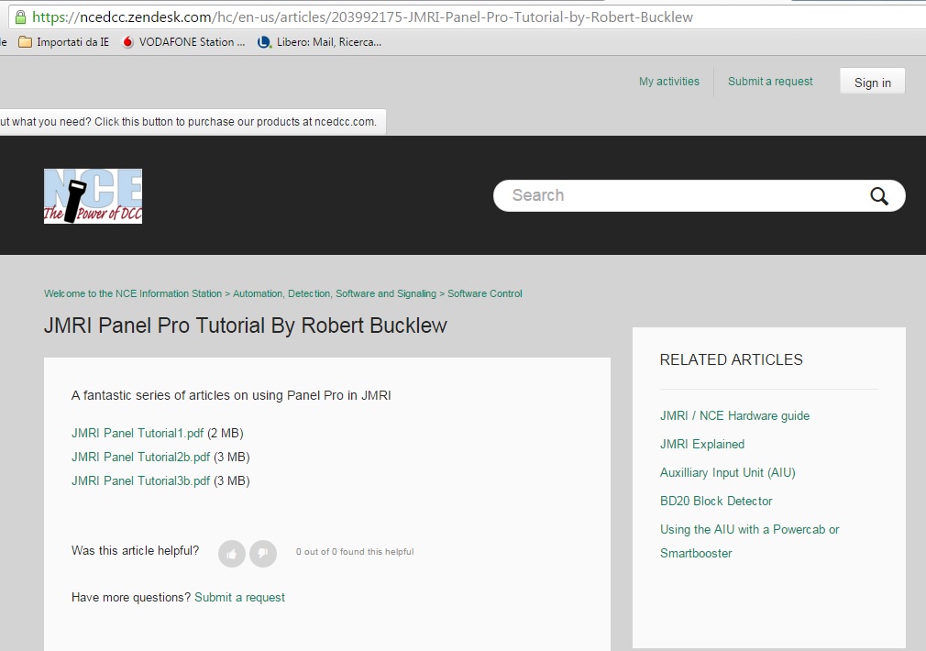The width and height of the screenshot is (926, 651).
Task: Go to Software Control breadcrumb
Action: [x=484, y=293]
